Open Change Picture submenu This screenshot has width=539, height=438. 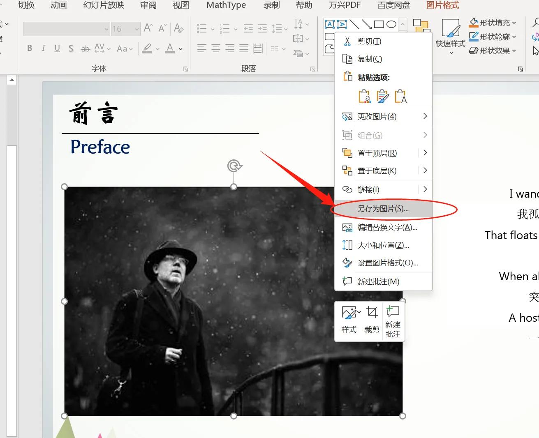(x=384, y=117)
